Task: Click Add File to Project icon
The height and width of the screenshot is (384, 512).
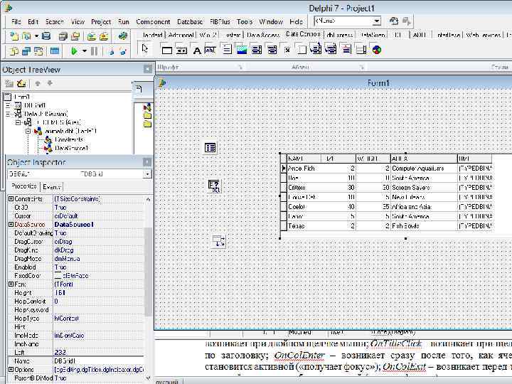Action: 91,36
